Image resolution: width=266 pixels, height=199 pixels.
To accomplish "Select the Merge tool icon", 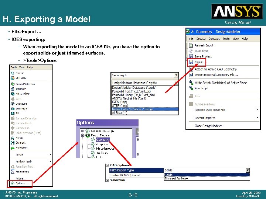I will tap(13, 138).
